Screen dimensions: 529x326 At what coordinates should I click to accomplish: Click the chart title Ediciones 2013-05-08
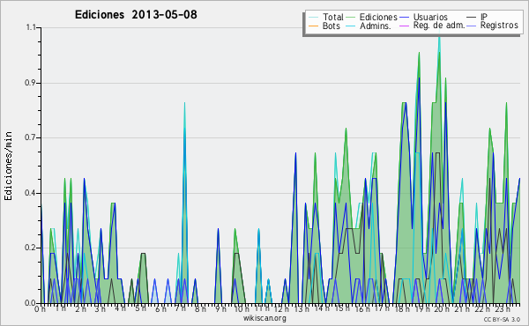(x=136, y=15)
